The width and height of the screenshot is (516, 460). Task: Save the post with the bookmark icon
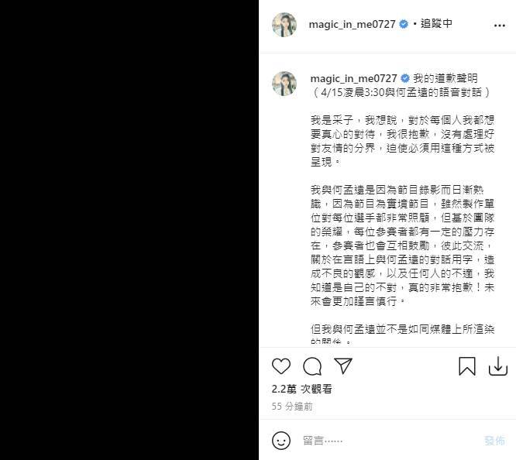point(467,366)
